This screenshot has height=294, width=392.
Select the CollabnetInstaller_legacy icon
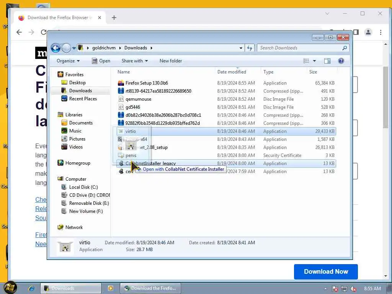tap(121, 163)
